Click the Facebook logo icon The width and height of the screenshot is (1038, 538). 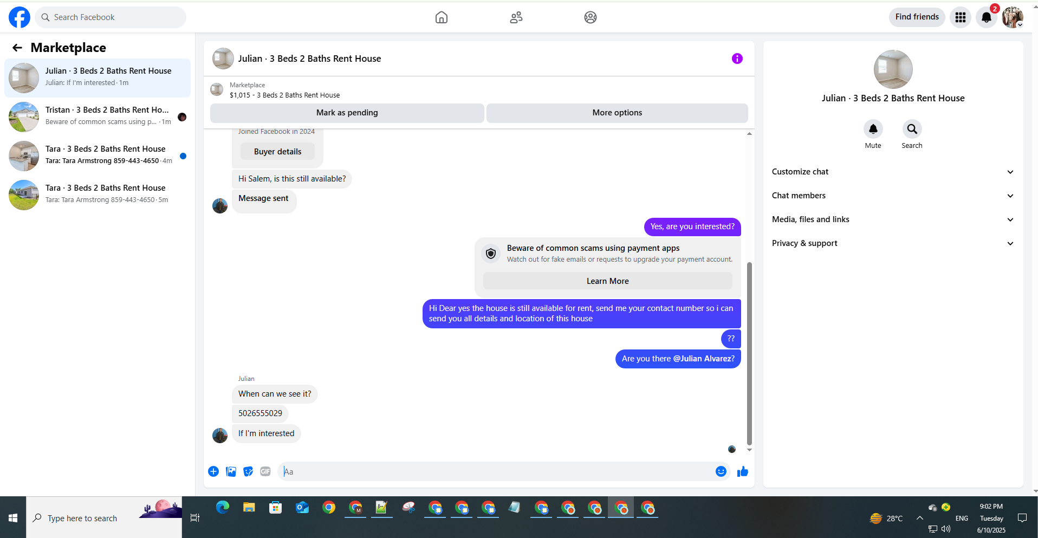pyautogui.click(x=20, y=17)
